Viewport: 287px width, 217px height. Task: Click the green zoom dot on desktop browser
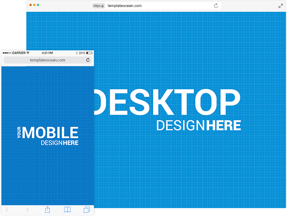pyautogui.click(x=38, y=5)
